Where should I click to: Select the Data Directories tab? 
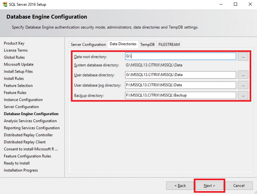tap(122, 44)
